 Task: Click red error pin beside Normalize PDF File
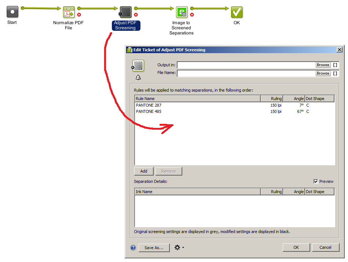(79, 15)
